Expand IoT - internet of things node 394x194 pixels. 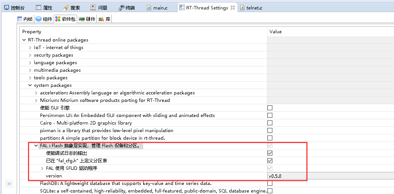click(30, 48)
